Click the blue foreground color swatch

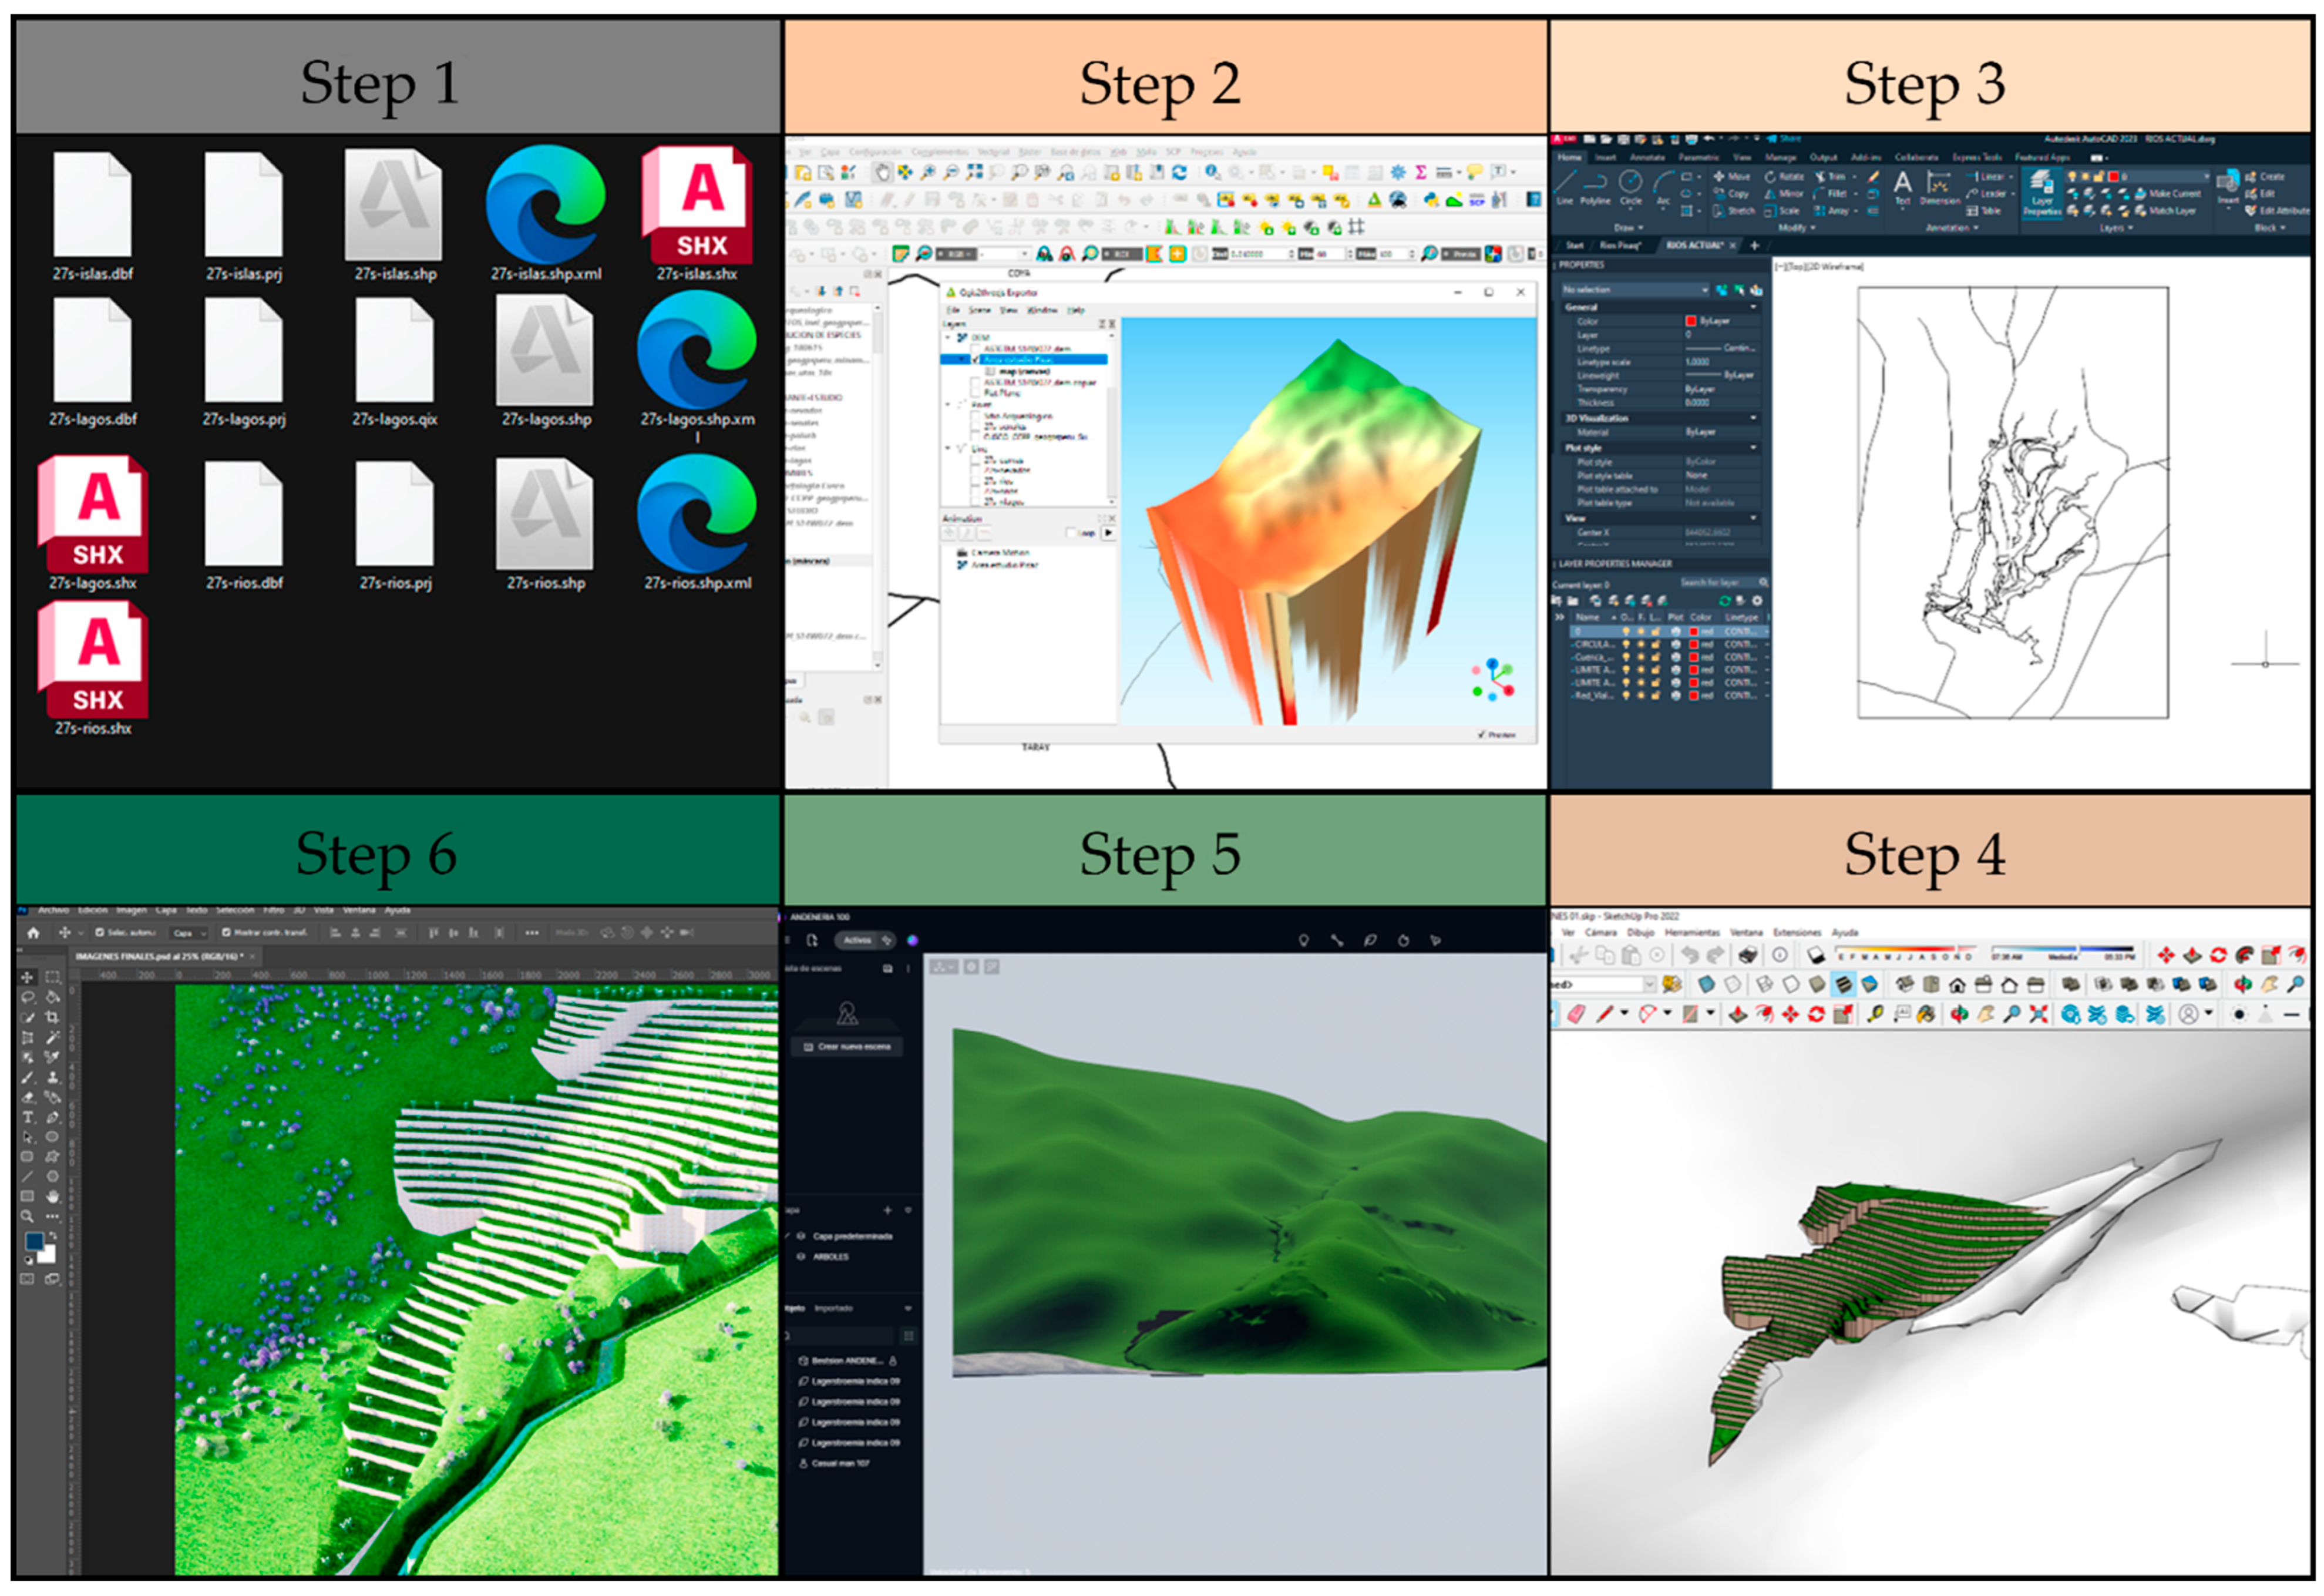[x=34, y=1241]
